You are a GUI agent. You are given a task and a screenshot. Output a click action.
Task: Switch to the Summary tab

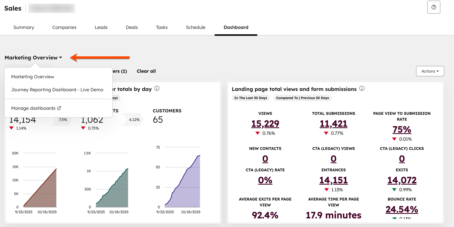tap(23, 27)
